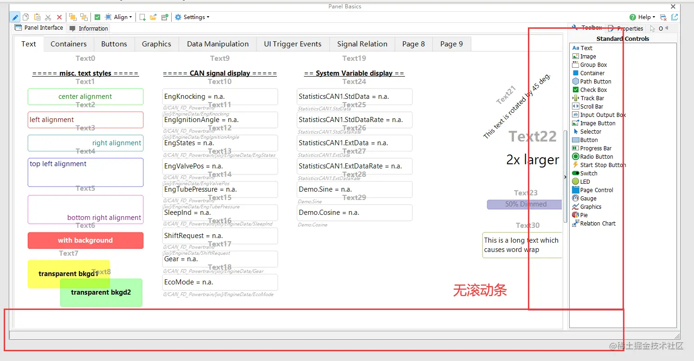This screenshot has width=694, height=361.
Task: Select the Relation Chart control
Action: [594, 223]
